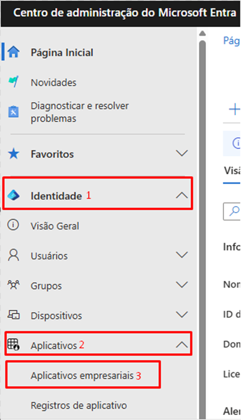Click the Dispositivos devices icon

point(13,315)
